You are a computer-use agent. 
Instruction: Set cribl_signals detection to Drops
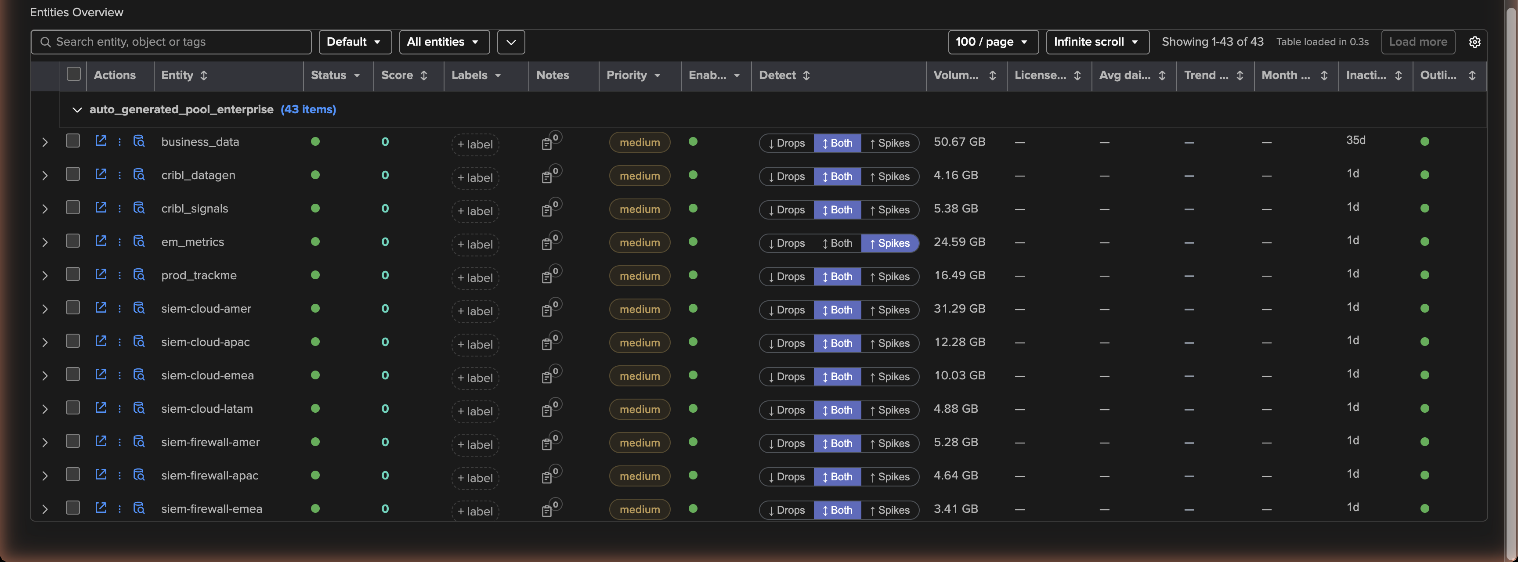(x=786, y=210)
